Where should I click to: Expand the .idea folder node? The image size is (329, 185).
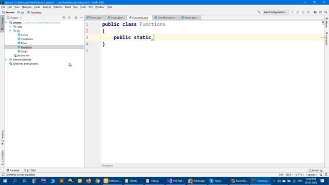10,27
